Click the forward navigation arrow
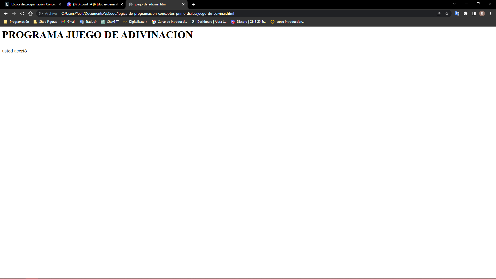496x279 pixels. (x=14, y=13)
